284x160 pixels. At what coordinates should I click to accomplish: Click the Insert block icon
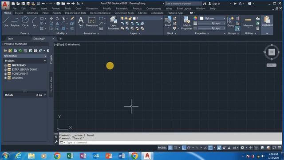pos(168,22)
